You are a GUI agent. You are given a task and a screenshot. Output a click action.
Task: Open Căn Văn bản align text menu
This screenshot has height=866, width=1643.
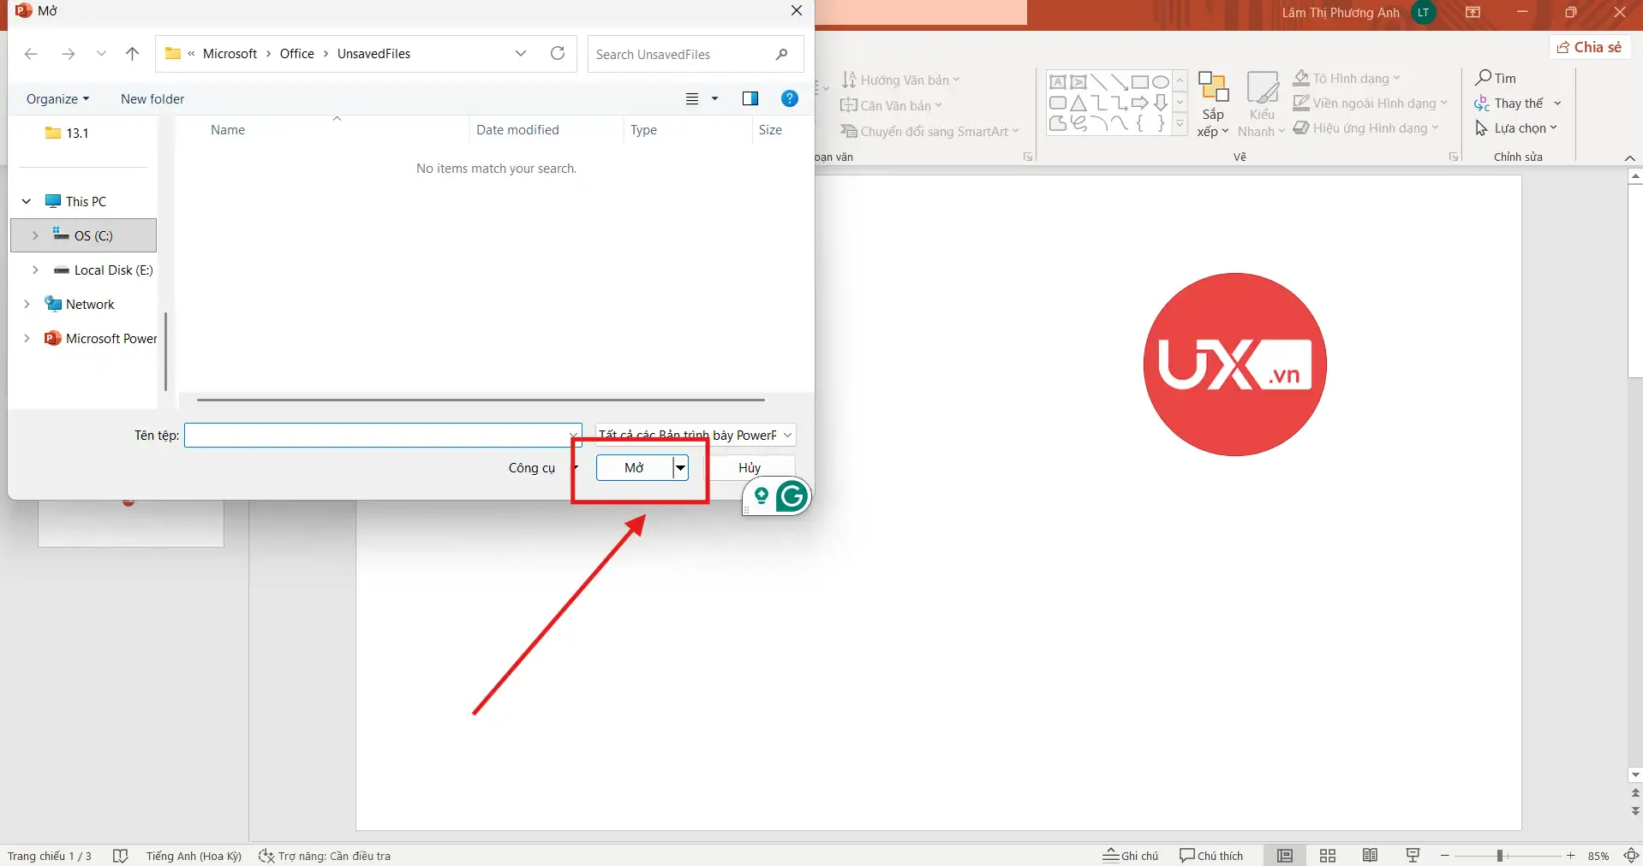tap(891, 105)
